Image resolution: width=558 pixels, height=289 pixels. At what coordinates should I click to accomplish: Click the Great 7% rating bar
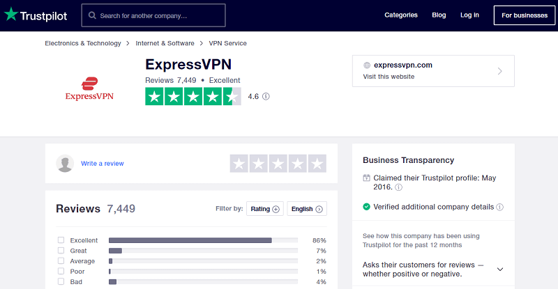tap(203, 251)
